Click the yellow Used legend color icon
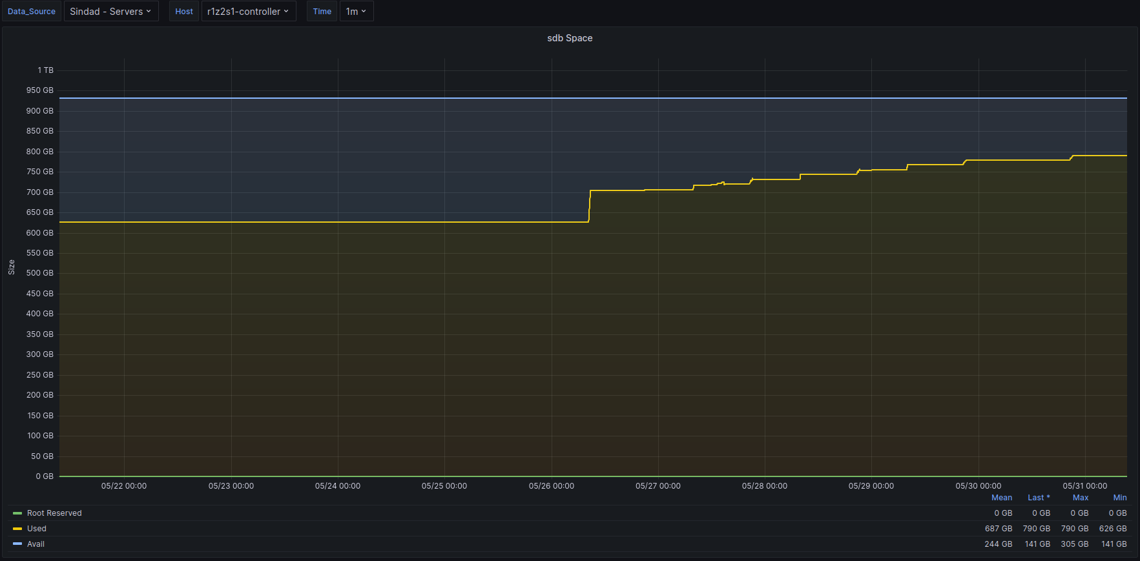The height and width of the screenshot is (561, 1140). tap(17, 529)
